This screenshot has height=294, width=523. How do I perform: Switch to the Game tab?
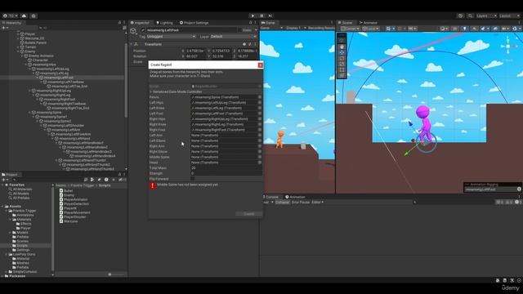pos(268,23)
